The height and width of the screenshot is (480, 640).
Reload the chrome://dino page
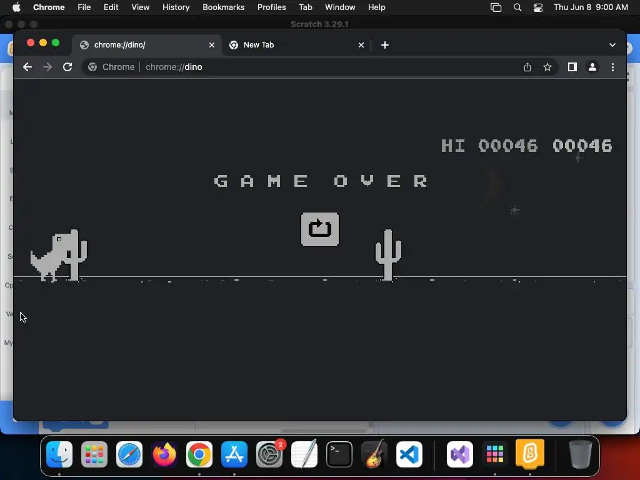pyautogui.click(x=67, y=67)
